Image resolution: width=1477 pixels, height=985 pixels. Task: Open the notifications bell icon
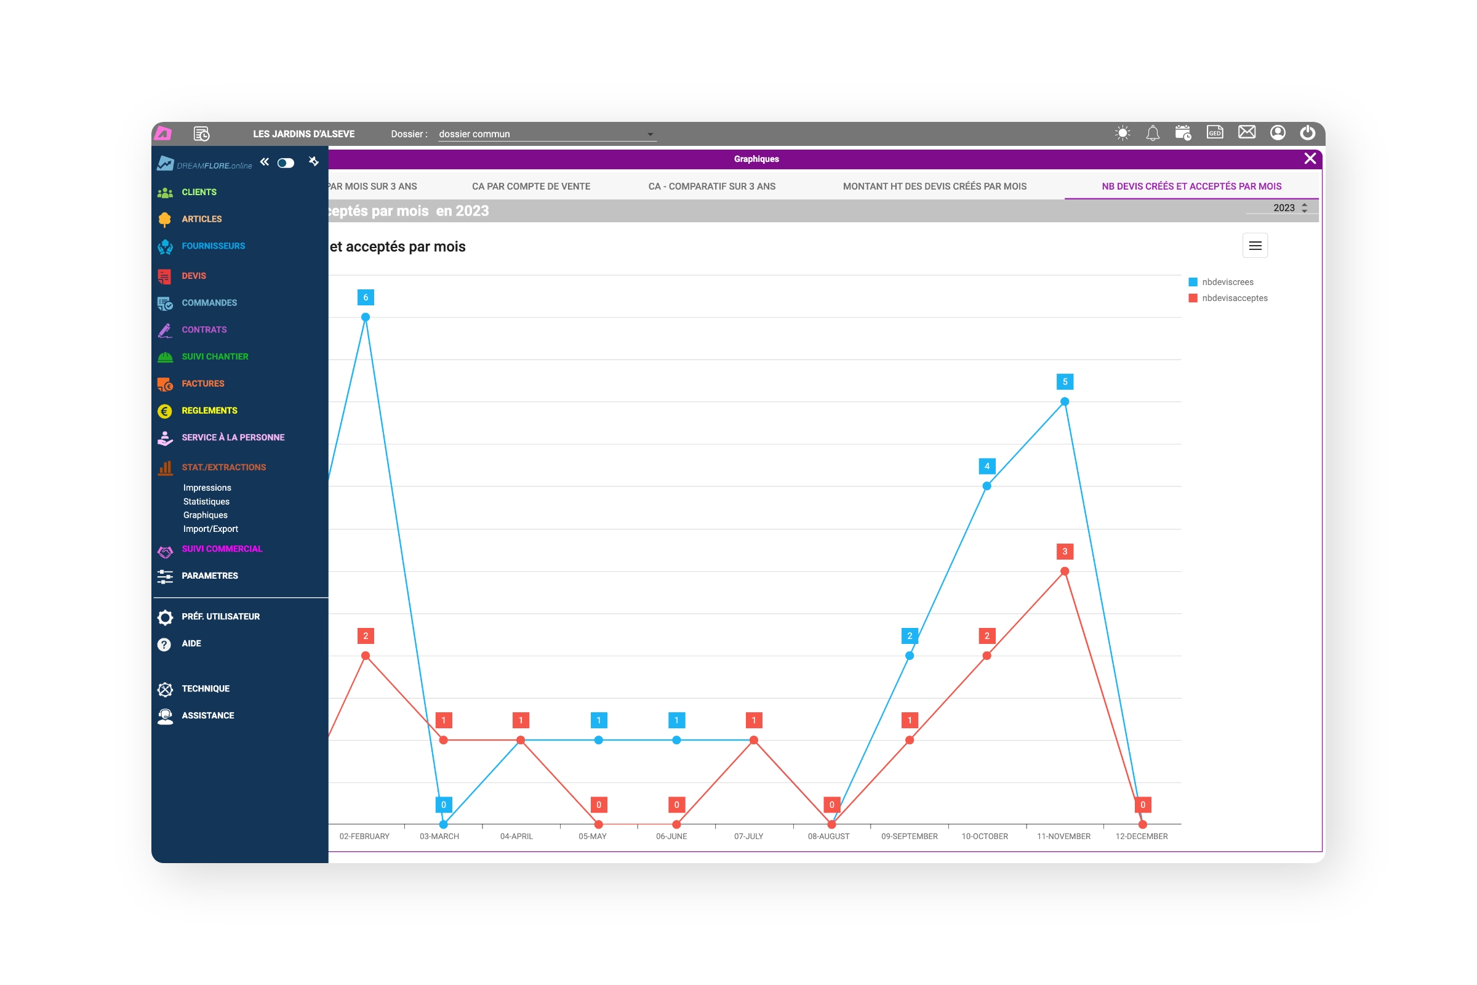1152,133
